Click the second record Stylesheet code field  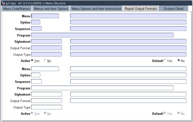(x=47, y=94)
